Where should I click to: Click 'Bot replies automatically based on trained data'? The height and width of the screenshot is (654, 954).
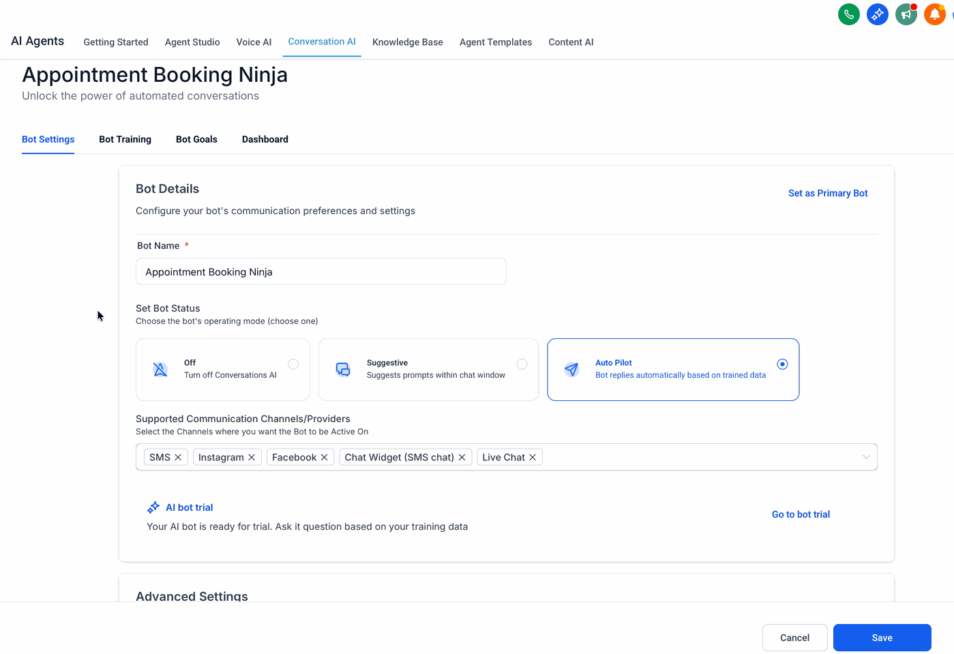pos(681,375)
